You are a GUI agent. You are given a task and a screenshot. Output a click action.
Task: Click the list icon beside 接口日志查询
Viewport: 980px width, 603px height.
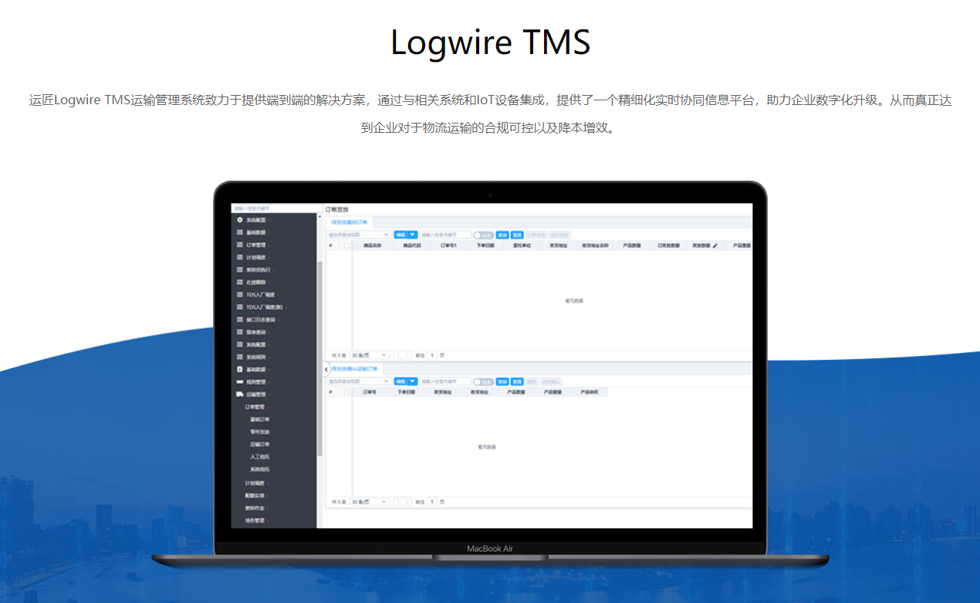tap(239, 319)
